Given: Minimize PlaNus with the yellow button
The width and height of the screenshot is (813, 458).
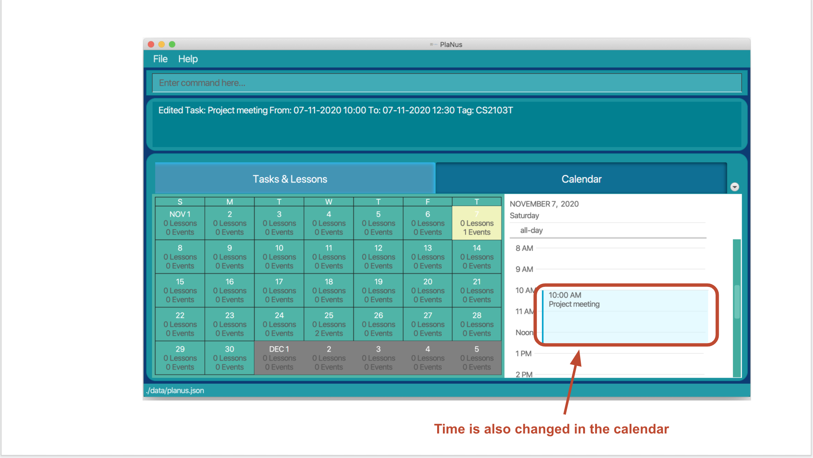Looking at the screenshot, I should click(x=162, y=44).
